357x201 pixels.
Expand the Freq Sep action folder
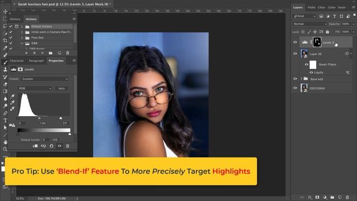point(22,37)
